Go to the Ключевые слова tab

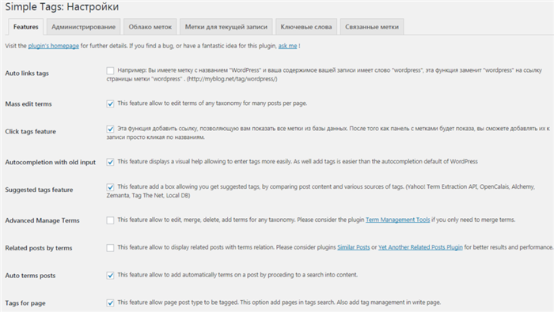click(306, 27)
